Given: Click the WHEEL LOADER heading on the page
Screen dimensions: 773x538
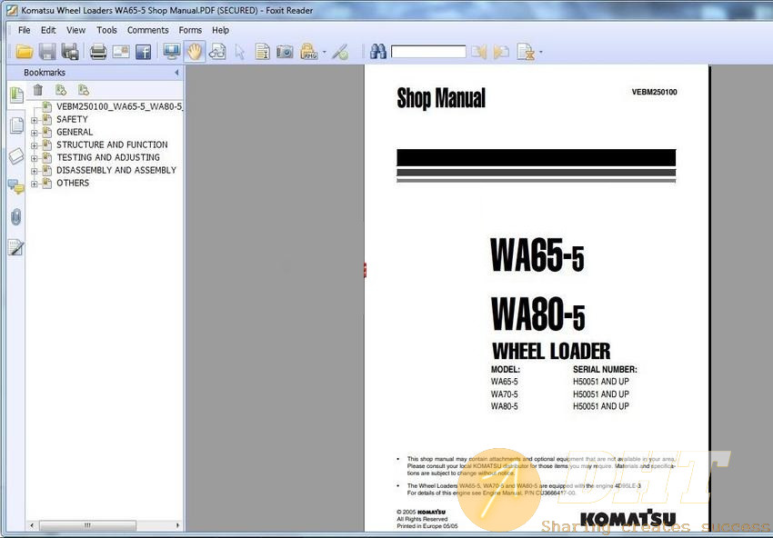Looking at the screenshot, I should 551,352.
